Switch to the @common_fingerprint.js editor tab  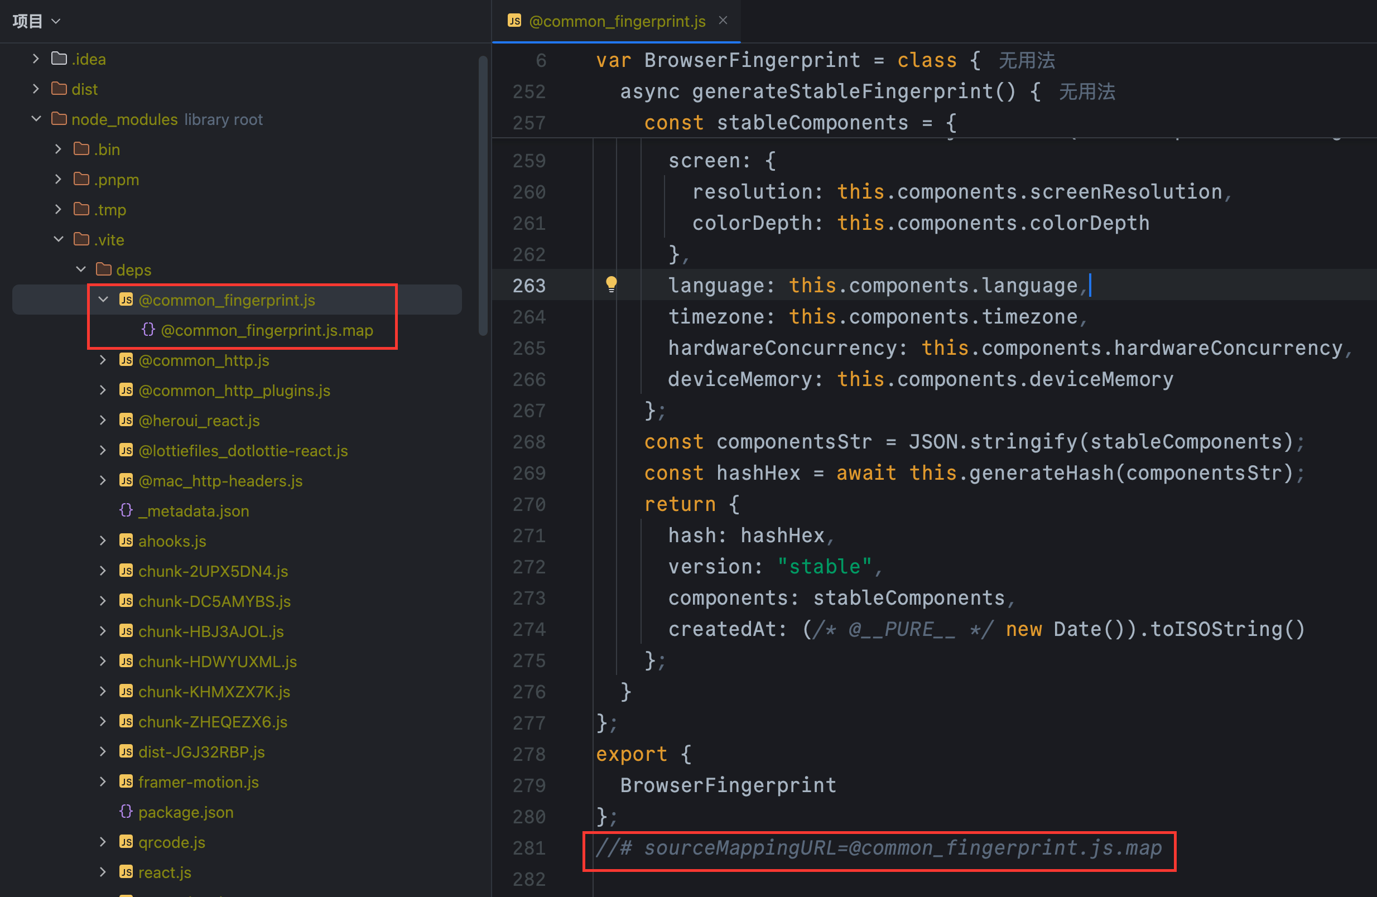616,21
